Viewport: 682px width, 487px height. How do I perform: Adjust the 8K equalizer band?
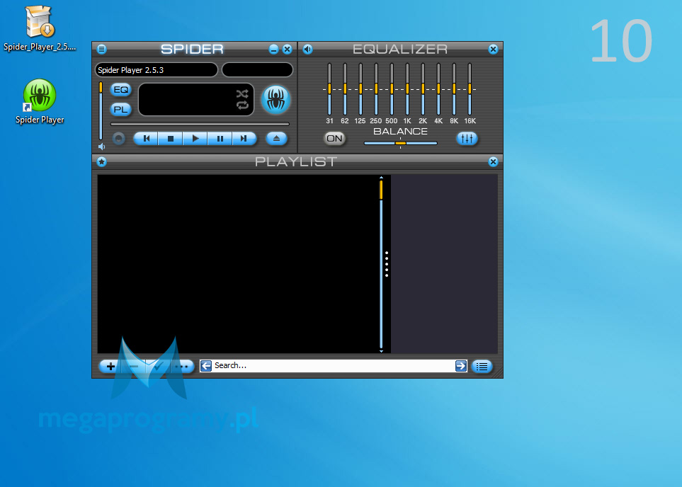pos(454,89)
